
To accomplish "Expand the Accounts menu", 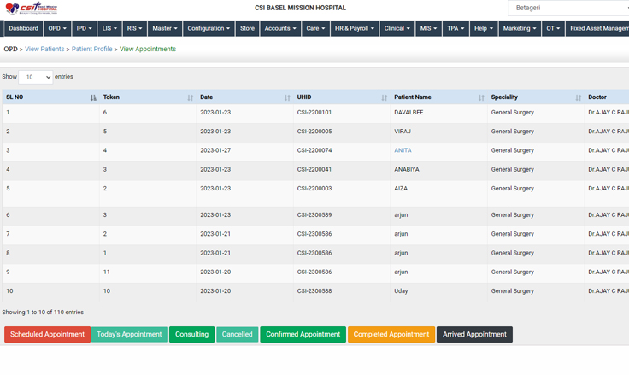I will pos(280,28).
